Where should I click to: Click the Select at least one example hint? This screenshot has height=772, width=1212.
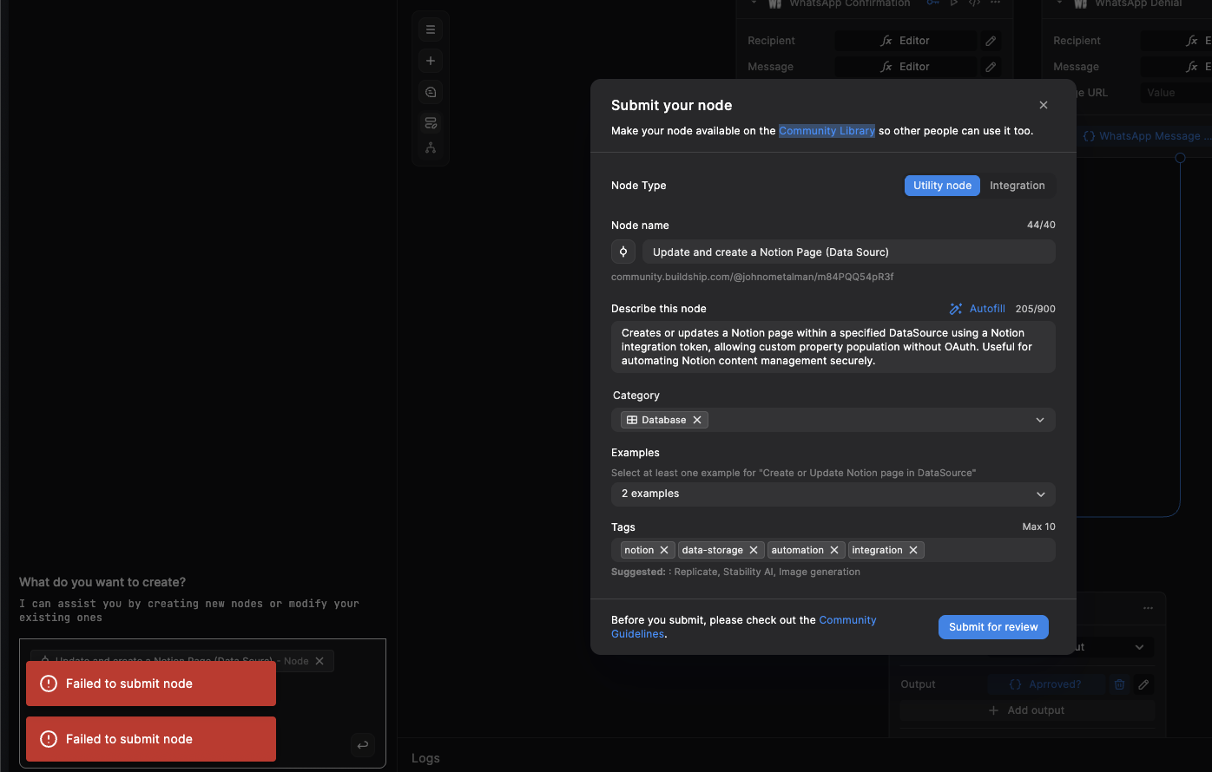[x=794, y=473]
